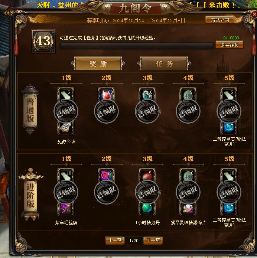Go back with 上一页 button

coord(115,240)
